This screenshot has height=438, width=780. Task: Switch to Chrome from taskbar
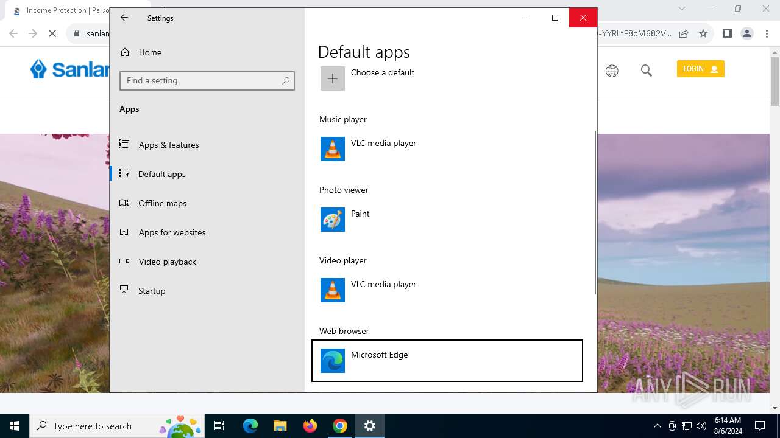[x=340, y=426]
